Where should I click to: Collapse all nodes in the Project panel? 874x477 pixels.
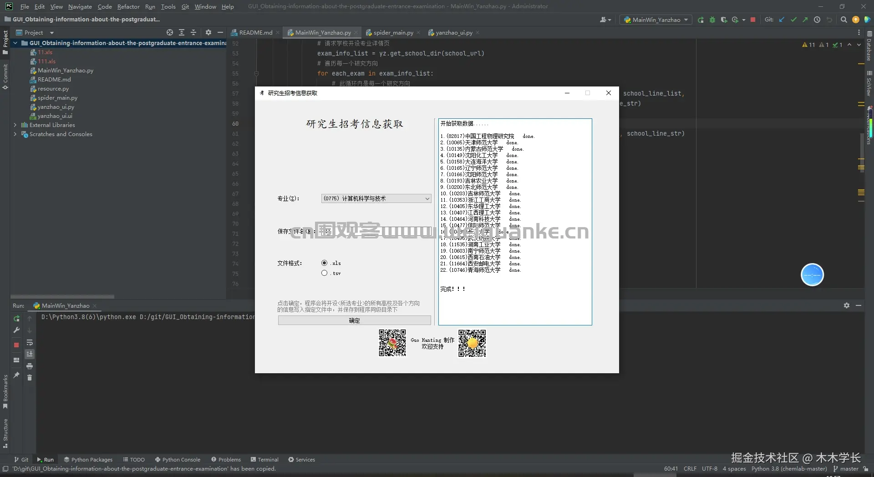[193, 32]
